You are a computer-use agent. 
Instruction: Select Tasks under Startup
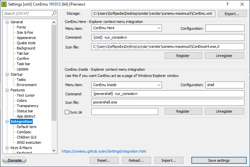[21, 80]
